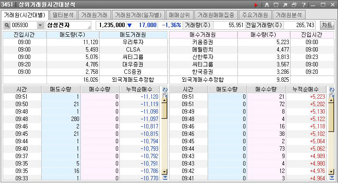Open the stock code 005930 dropdown
This screenshot has height=183, width=338.
[x=40, y=25]
